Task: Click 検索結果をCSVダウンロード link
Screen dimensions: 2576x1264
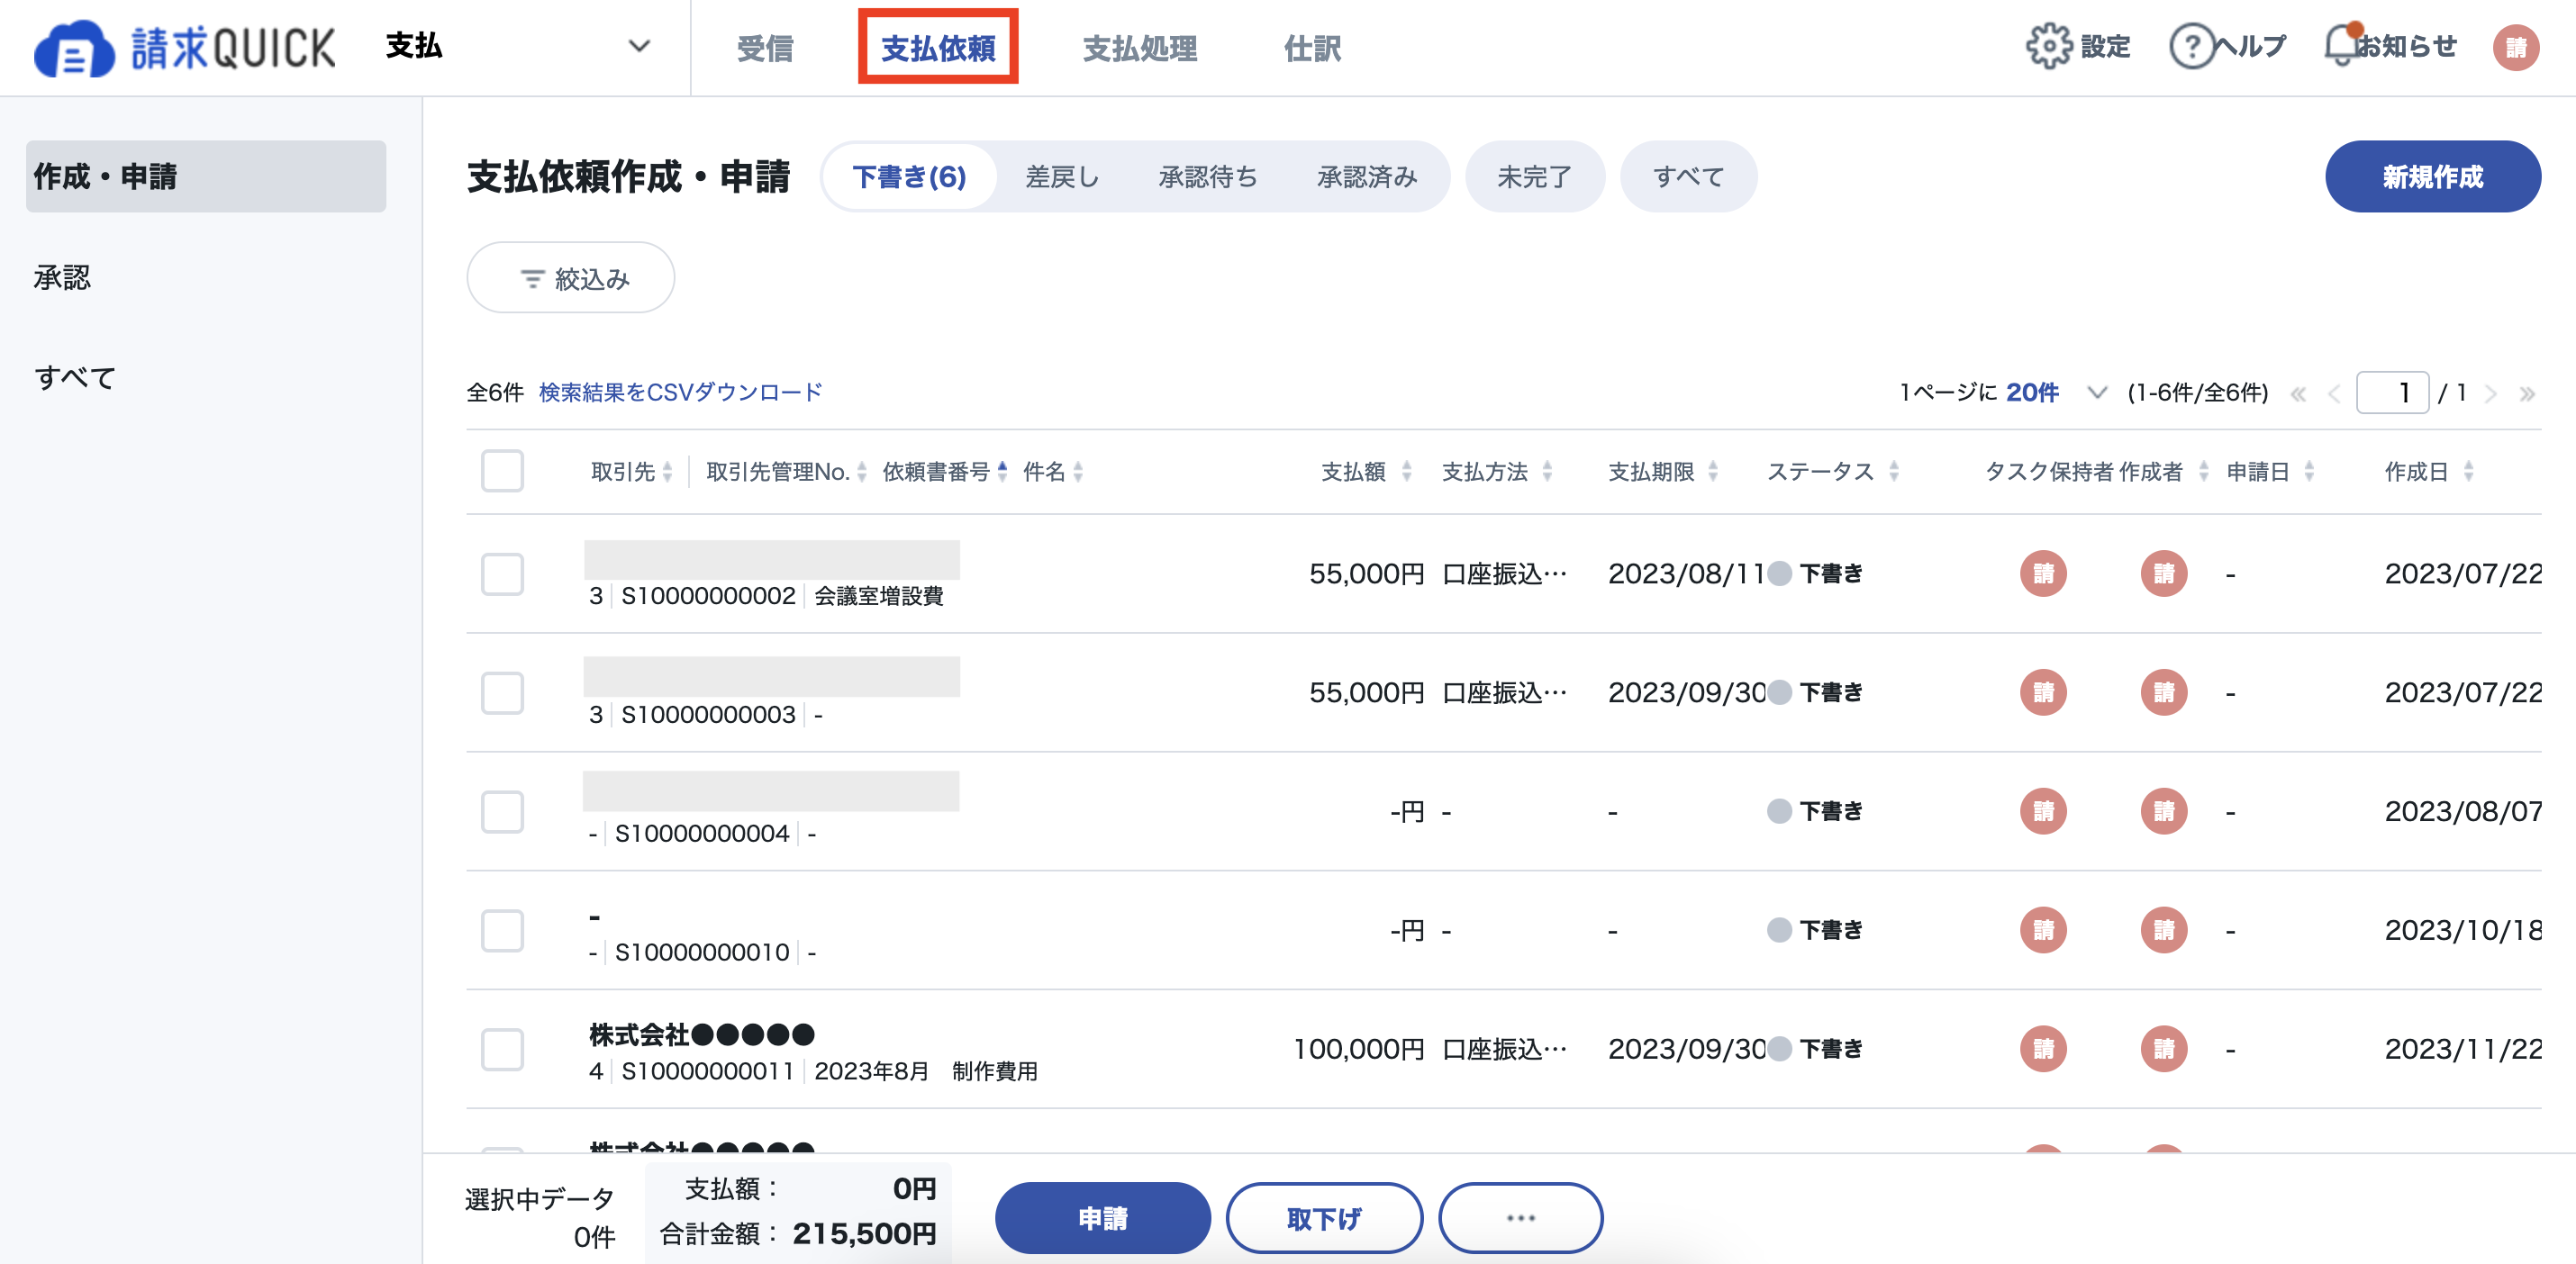Action: point(680,392)
